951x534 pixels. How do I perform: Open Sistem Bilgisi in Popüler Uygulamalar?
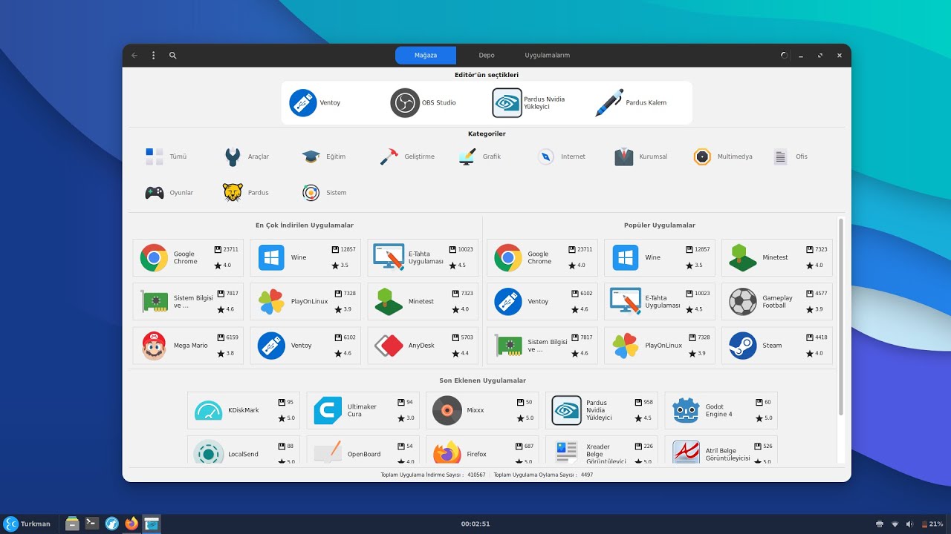pos(542,345)
